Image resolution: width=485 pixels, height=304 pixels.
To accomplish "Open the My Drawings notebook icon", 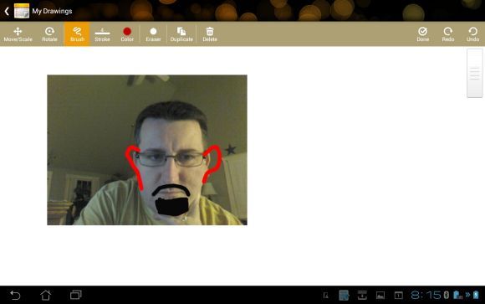I will click(x=22, y=11).
